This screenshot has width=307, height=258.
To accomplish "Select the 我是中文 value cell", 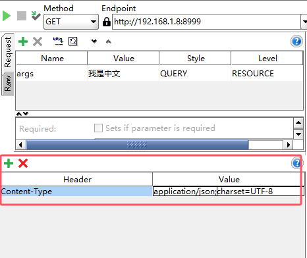I will pos(123,74).
